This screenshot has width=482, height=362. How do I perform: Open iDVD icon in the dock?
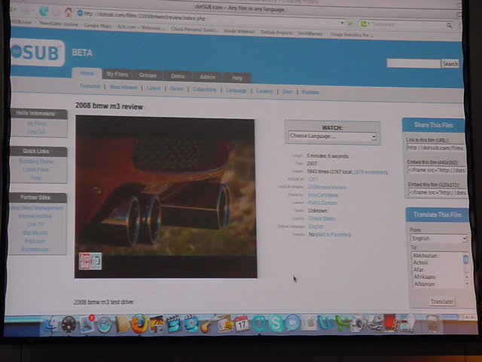pos(191,324)
